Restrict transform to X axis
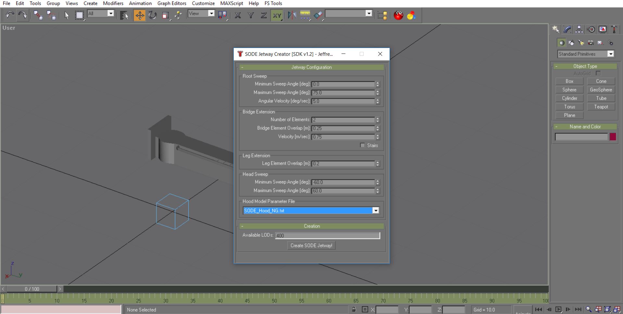This screenshot has width=623, height=314. coord(238,15)
